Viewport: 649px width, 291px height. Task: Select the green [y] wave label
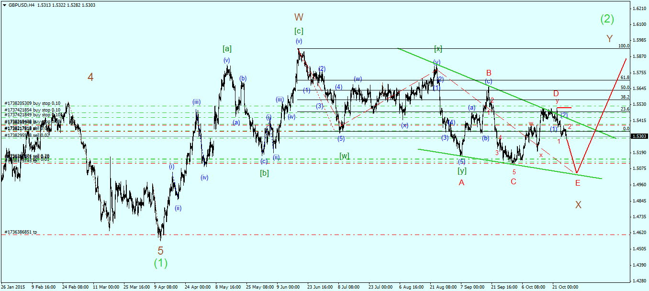coord(462,170)
